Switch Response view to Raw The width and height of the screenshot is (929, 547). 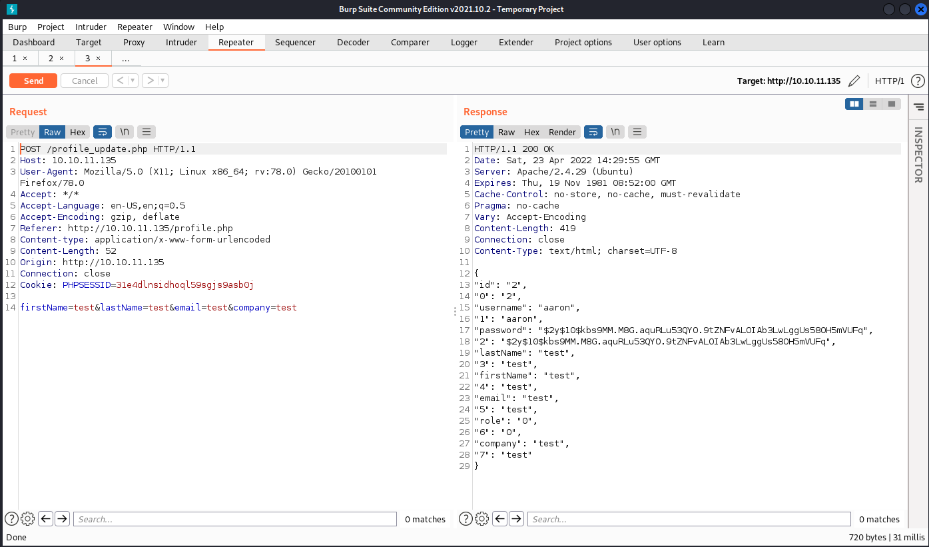tap(507, 132)
